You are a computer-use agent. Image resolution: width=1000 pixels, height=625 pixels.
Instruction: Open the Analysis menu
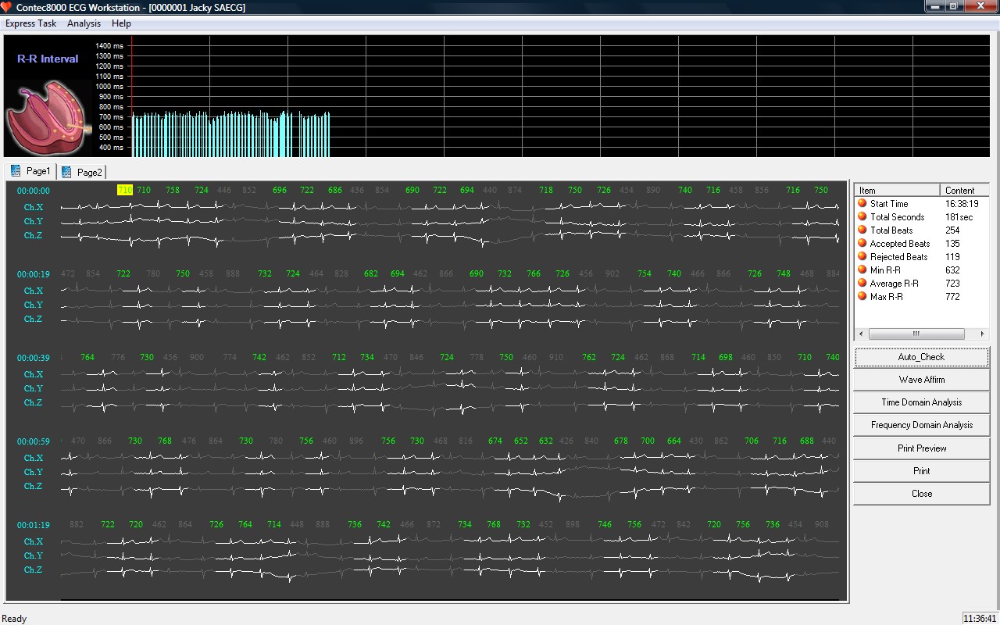(x=84, y=23)
